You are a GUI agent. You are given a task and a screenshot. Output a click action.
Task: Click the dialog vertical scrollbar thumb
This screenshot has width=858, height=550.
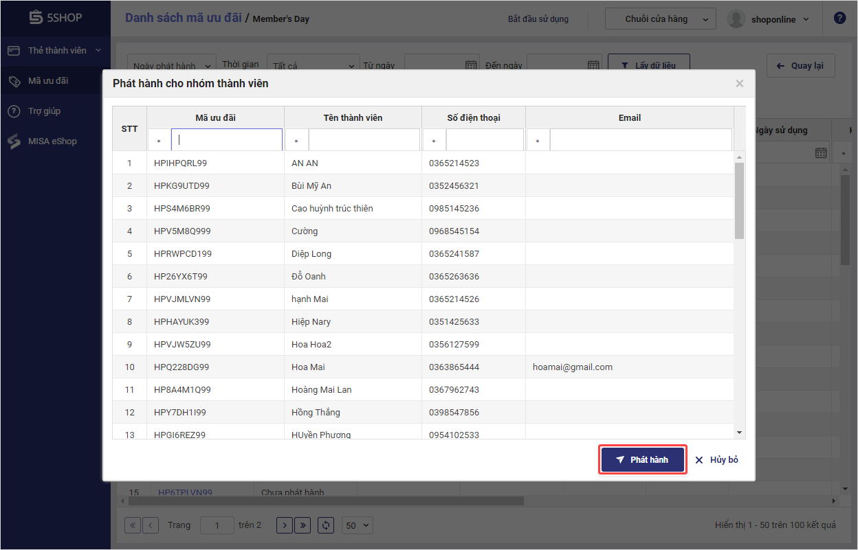pos(740,200)
